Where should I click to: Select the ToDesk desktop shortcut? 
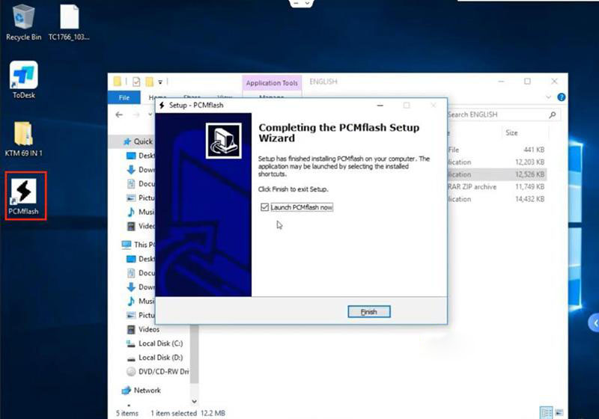(x=23, y=80)
